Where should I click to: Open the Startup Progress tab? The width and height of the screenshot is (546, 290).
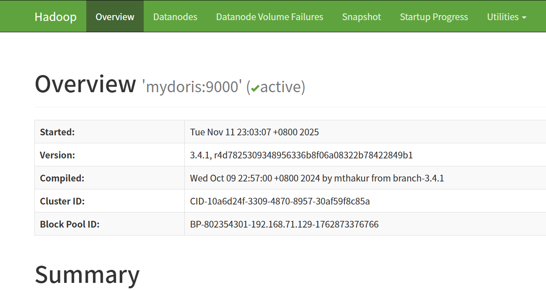tap(434, 17)
